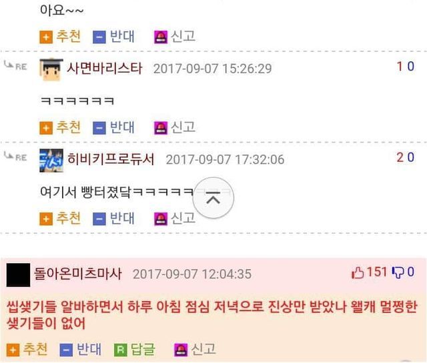Click thumbs-up icon beside 151 count

[x=358, y=272]
